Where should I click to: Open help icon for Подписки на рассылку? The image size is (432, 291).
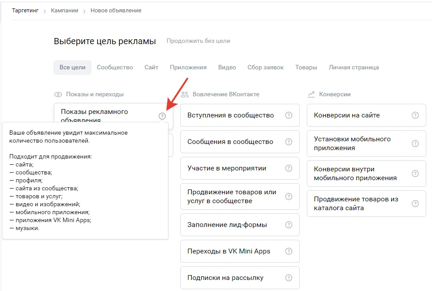click(x=288, y=278)
